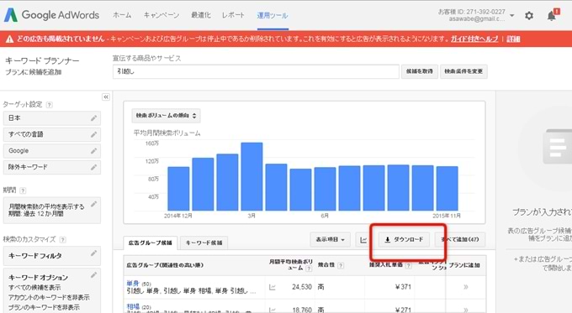The width and height of the screenshot is (572, 313).
Task: Open the 検索ボリュームの傾向 chart dropdown
Action: click(x=166, y=116)
